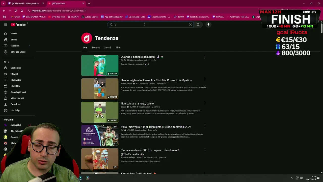The width and height of the screenshot is (323, 182).
Task: Switch to MatteoHS Video producer browser tab
Action: point(26,4)
